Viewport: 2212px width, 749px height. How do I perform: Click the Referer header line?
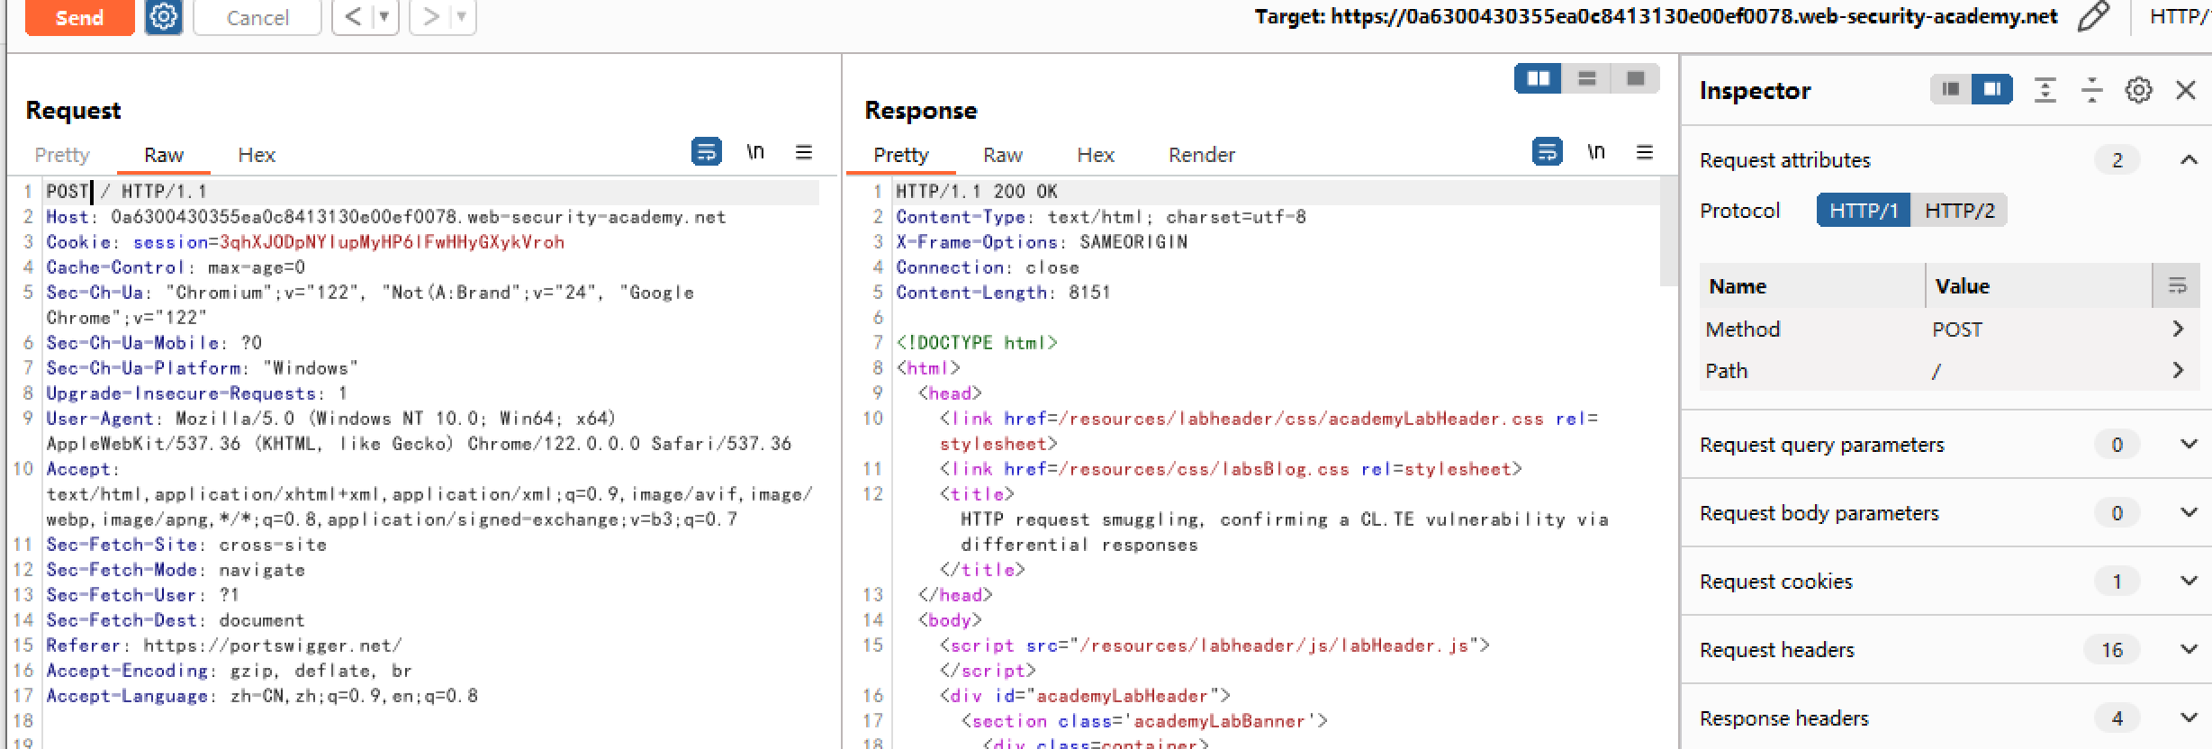(x=224, y=645)
